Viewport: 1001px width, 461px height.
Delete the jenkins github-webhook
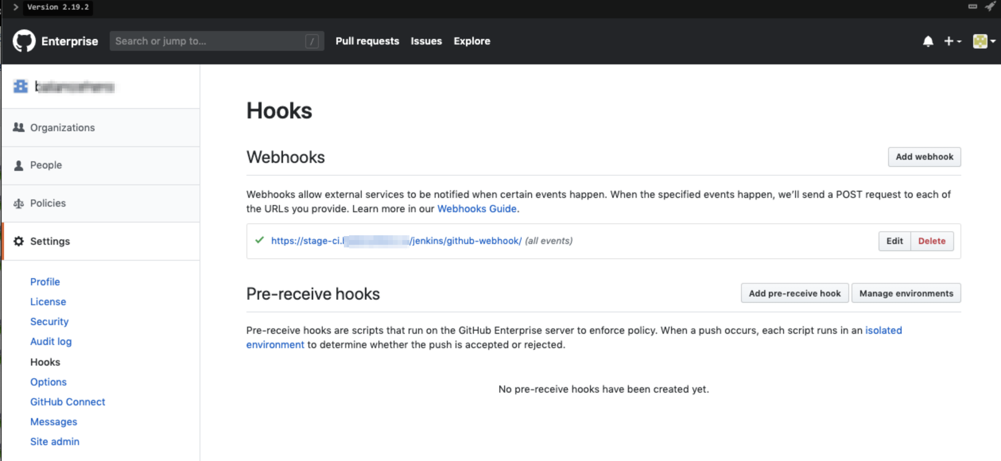(x=931, y=241)
